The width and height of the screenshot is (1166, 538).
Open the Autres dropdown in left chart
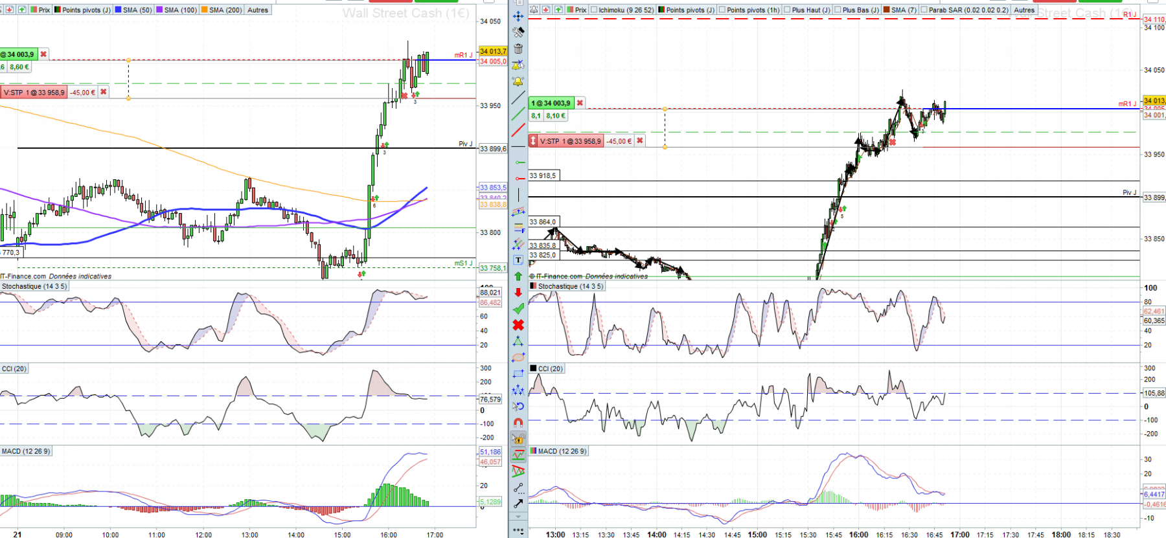coord(258,10)
